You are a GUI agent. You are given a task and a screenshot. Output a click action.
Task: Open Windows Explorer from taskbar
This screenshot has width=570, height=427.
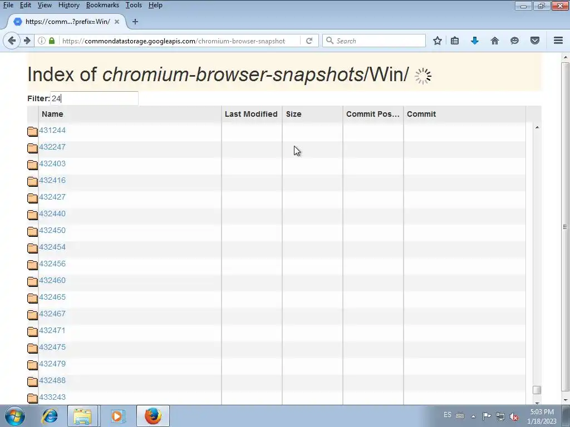[82, 416]
